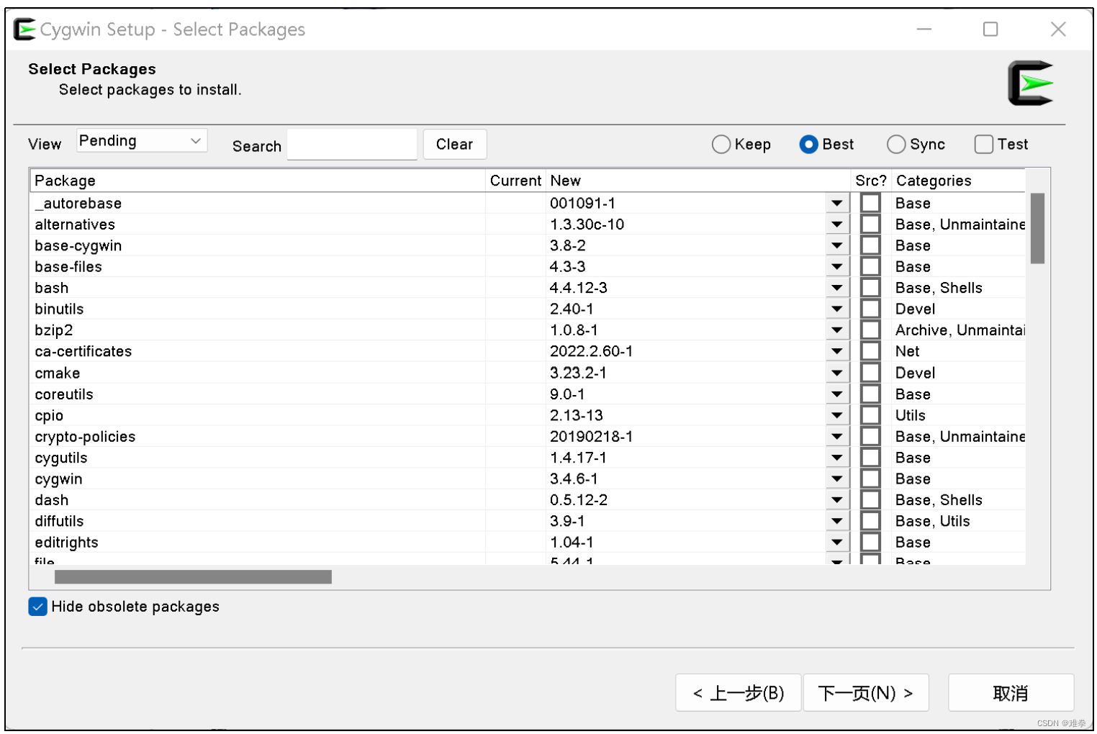
Task: Click the Utils category of cpio
Action: click(x=911, y=415)
